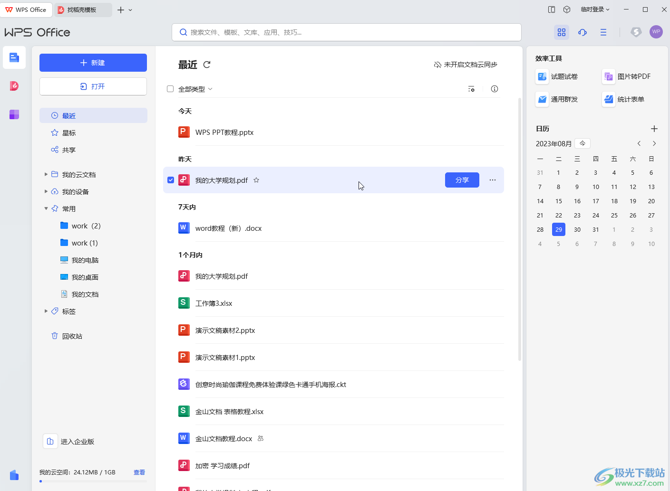Open the hamburger settings menu icon
Image resolution: width=670 pixels, height=491 pixels.
click(603, 32)
